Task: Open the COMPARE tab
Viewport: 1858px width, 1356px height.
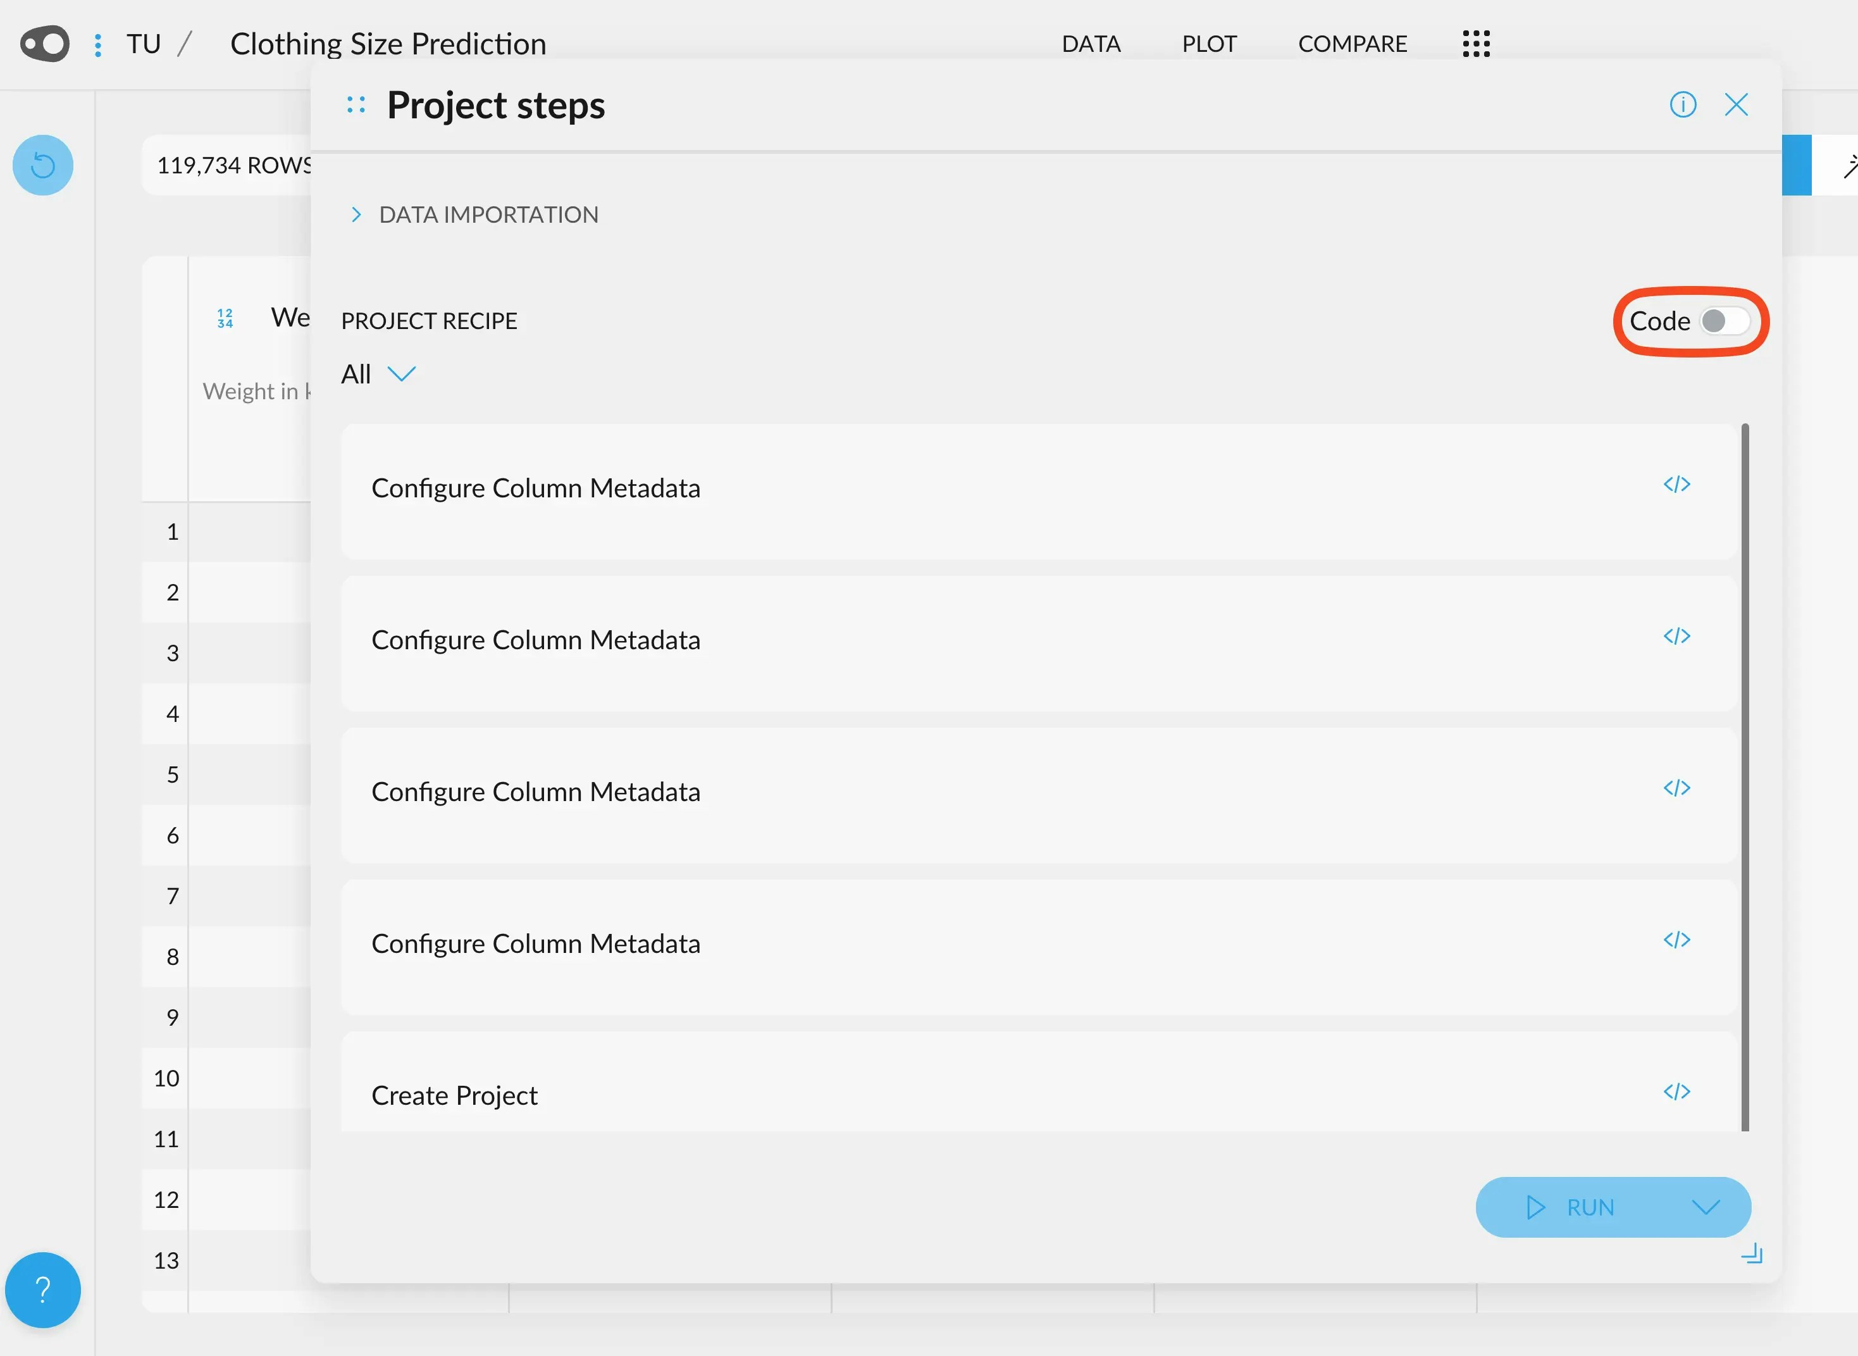Action: [x=1352, y=44]
